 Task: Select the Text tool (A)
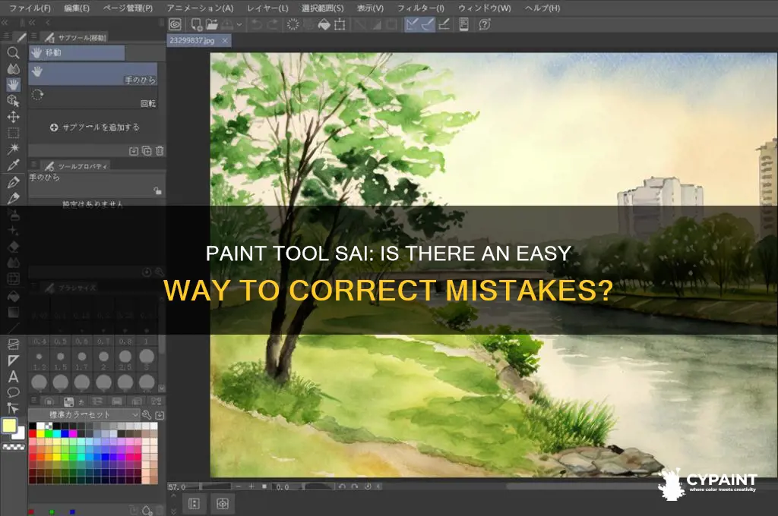[x=14, y=376]
